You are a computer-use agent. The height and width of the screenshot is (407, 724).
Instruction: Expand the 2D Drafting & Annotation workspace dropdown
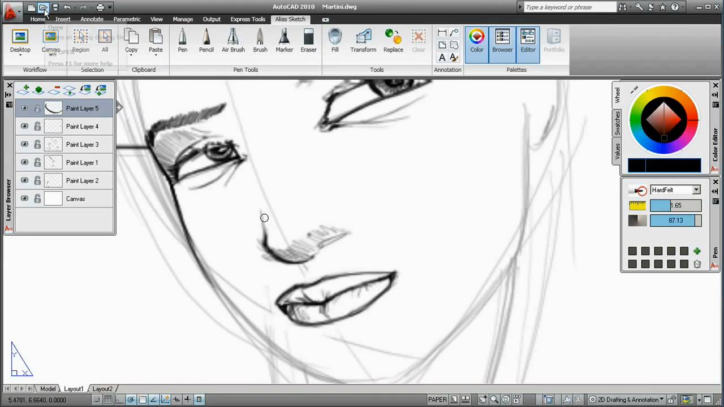pos(661,400)
